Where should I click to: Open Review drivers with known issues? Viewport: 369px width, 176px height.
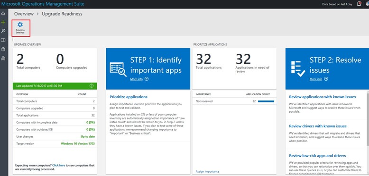click(x=318, y=126)
